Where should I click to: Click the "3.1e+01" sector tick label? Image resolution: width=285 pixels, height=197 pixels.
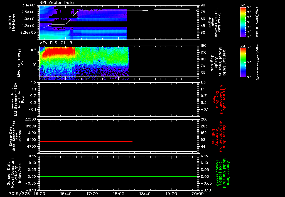[29, 5]
